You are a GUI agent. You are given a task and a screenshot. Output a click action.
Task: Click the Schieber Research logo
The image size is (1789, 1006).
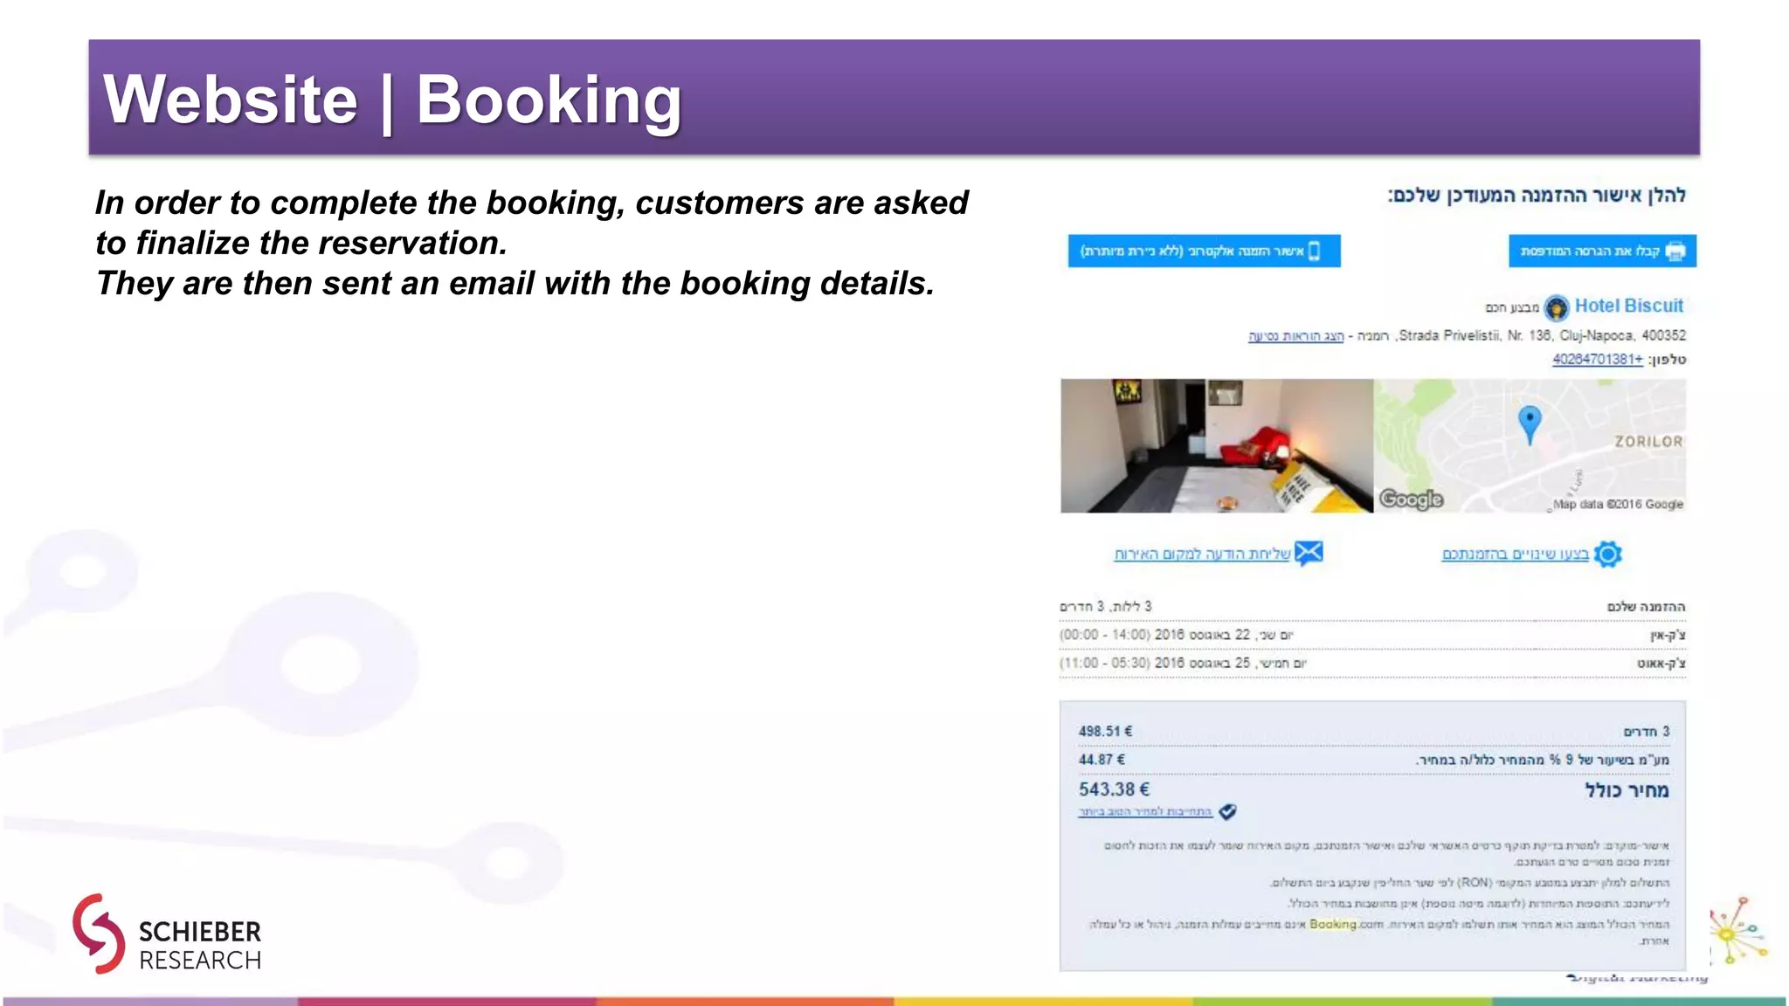point(167,934)
